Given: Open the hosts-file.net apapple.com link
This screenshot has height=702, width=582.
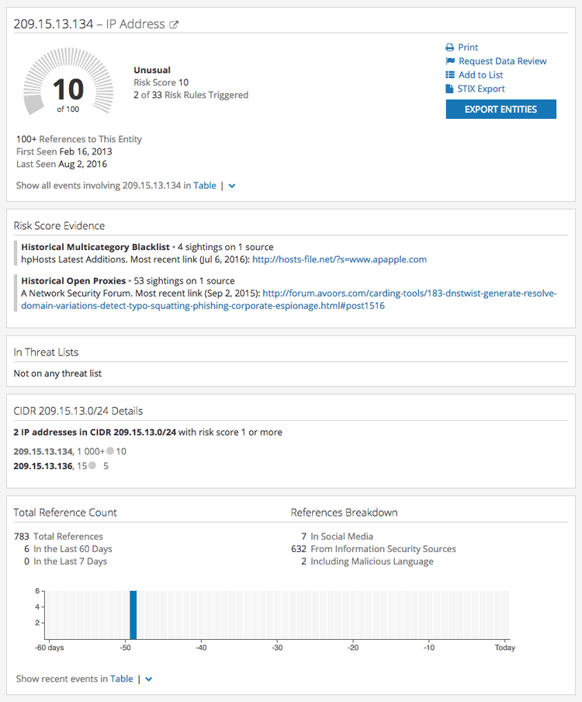Looking at the screenshot, I should point(339,259).
